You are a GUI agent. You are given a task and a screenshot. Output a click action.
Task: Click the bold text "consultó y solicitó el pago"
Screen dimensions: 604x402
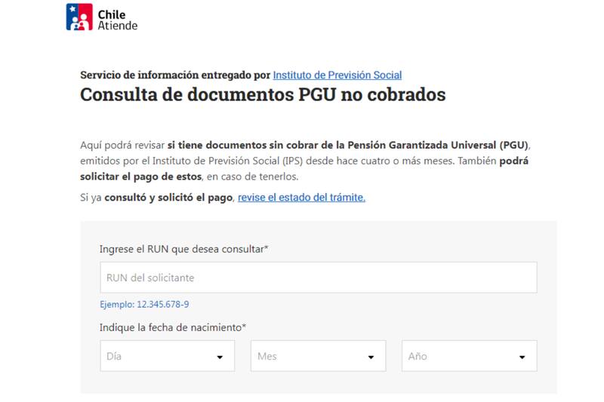tap(169, 198)
